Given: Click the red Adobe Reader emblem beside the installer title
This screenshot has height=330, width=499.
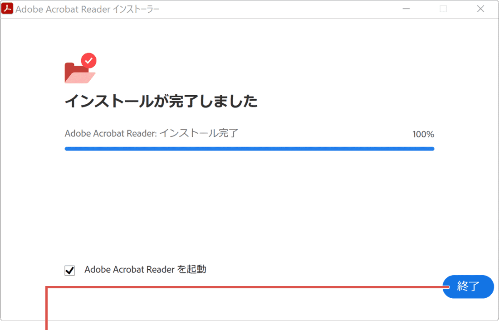Looking at the screenshot, I should coord(7,8).
